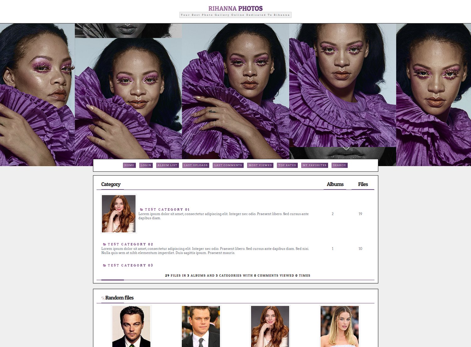The height and width of the screenshot is (347, 471).
Task: Click the folder icon beside Test Category 03
Action: tap(105, 265)
